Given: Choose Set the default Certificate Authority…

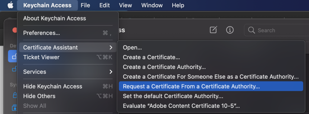Looking at the screenshot, I should tap(211, 96).
